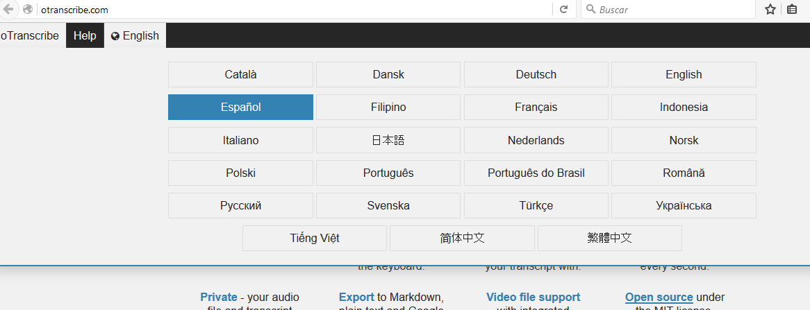Pick Português do Brasil language
Image resolution: width=810 pixels, height=310 pixels.
click(536, 173)
